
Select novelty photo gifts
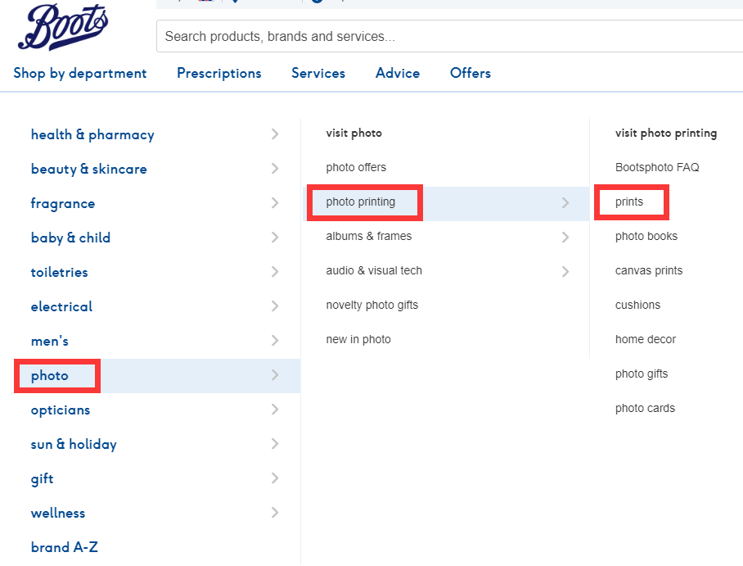pos(371,306)
